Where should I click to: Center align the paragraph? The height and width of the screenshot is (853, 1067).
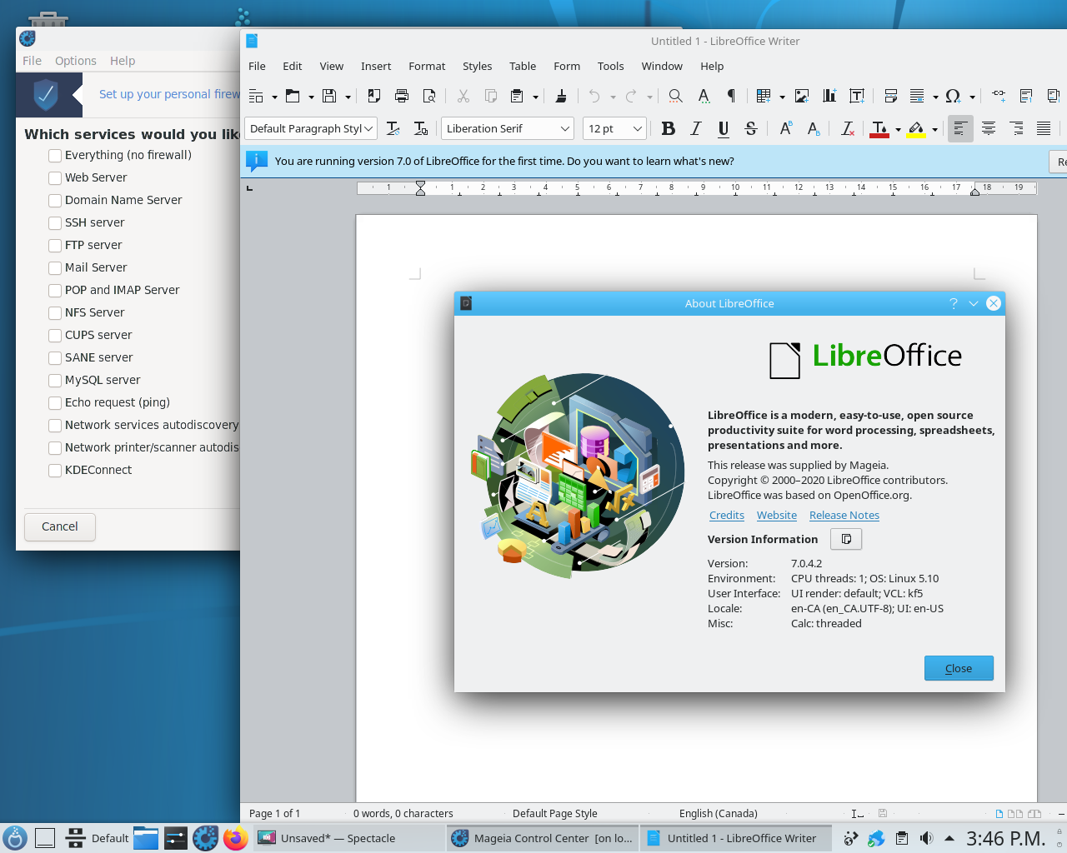coord(989,128)
